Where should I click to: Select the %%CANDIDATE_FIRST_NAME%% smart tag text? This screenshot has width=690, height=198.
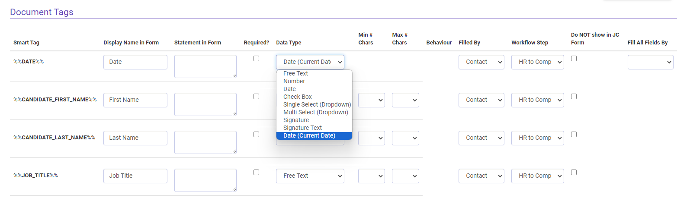pos(55,100)
